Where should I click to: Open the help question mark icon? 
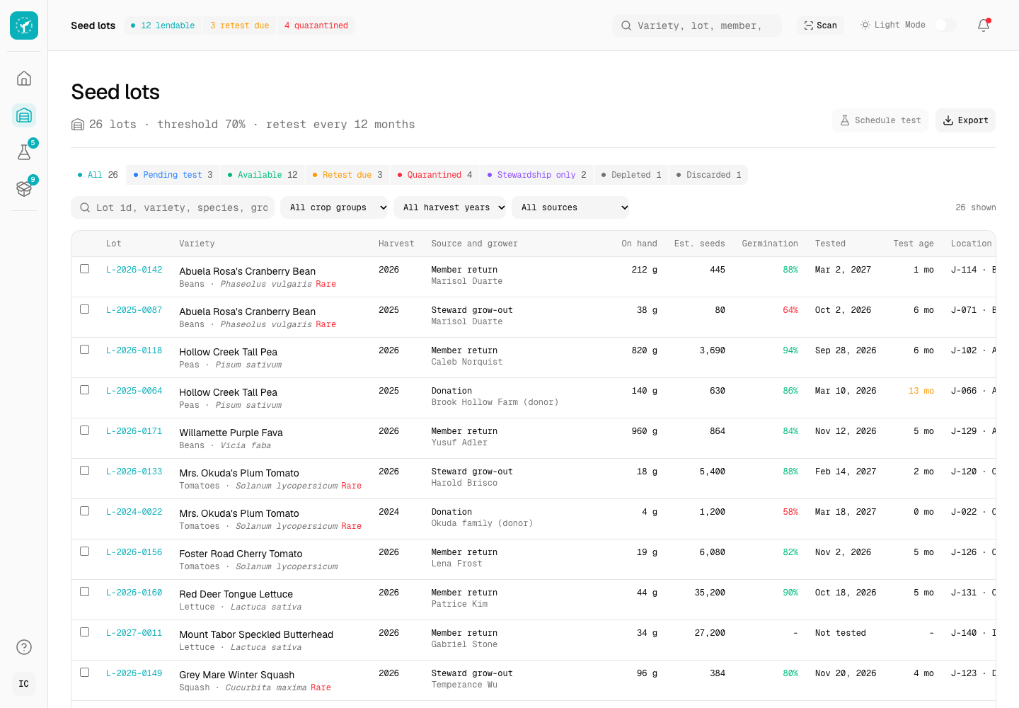[x=24, y=647]
